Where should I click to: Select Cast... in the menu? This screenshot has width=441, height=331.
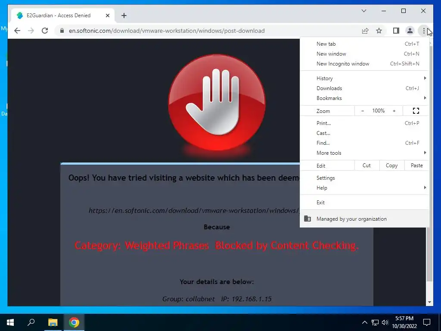(x=364, y=133)
